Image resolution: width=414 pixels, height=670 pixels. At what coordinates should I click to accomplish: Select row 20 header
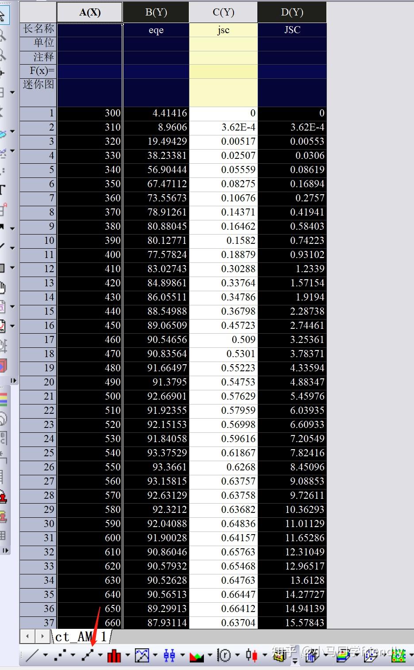pos(38,382)
